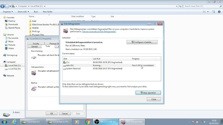Select the Tools tab in Properties
The image size is (223, 125).
48,46
